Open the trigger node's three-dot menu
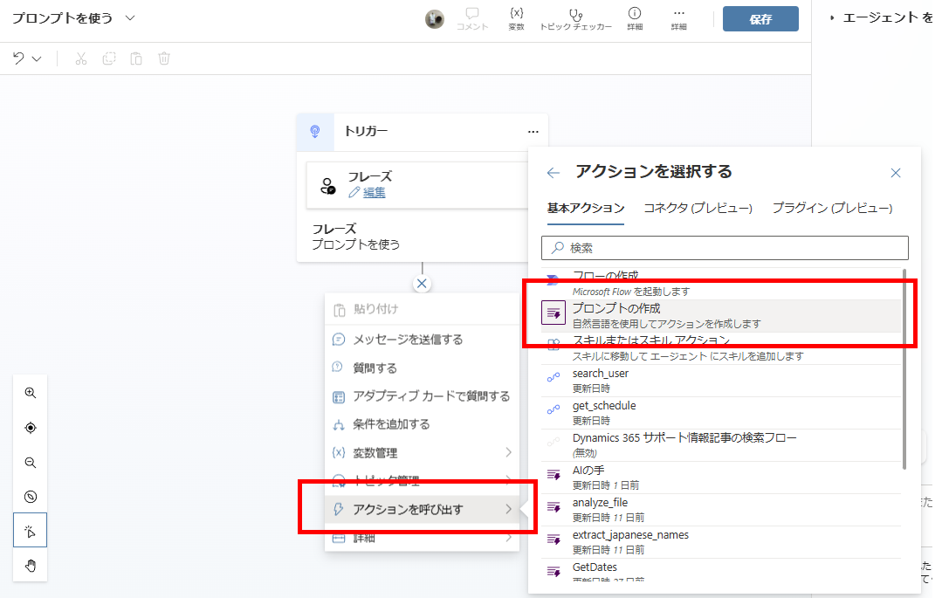935x598 pixels. pyautogui.click(x=533, y=131)
